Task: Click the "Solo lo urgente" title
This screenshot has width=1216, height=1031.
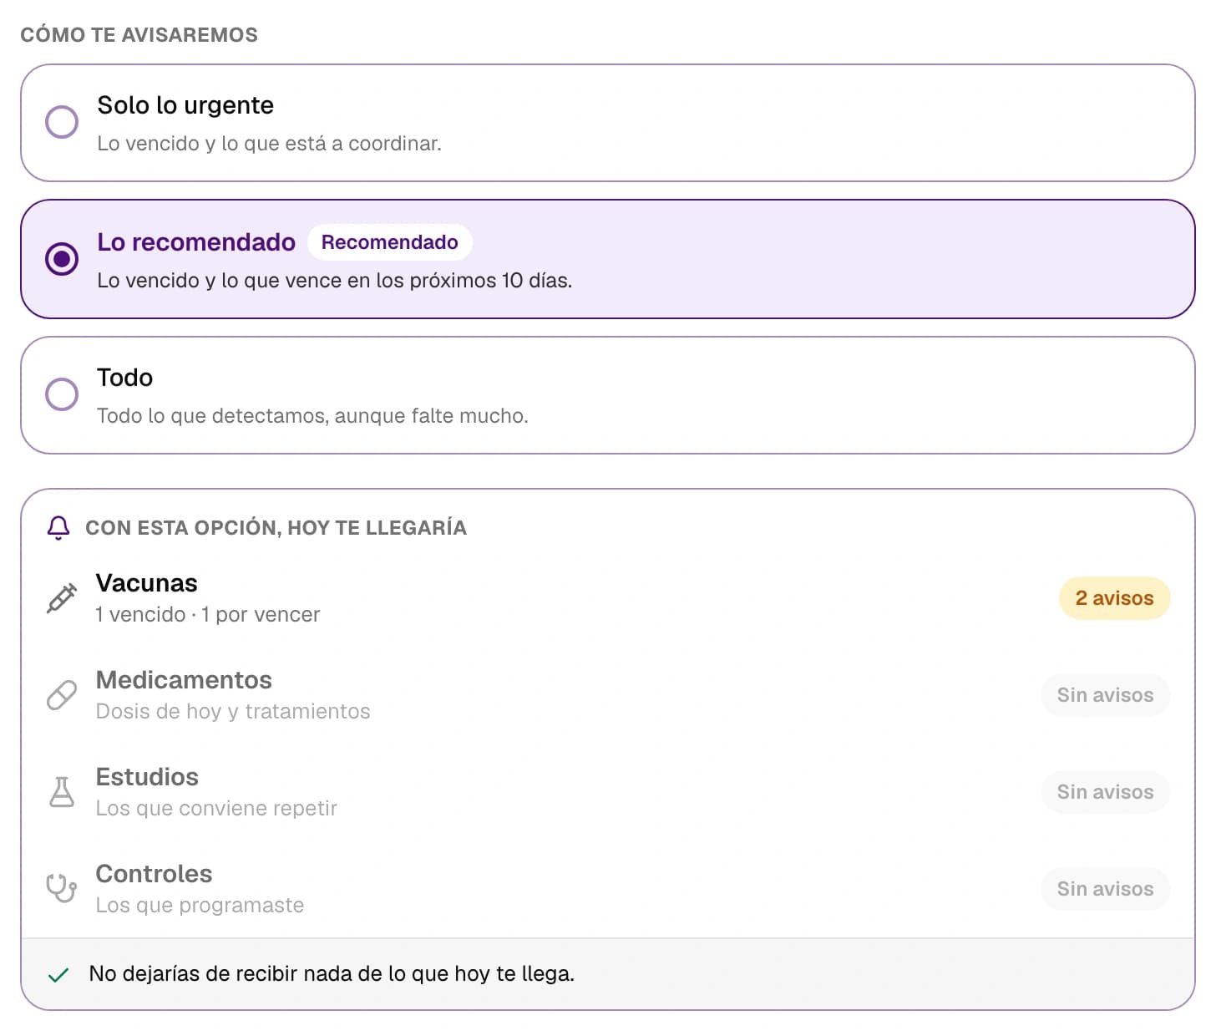Action: pos(185,105)
